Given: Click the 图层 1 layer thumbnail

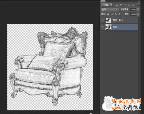Looking at the screenshot, I should click(x=108, y=27).
